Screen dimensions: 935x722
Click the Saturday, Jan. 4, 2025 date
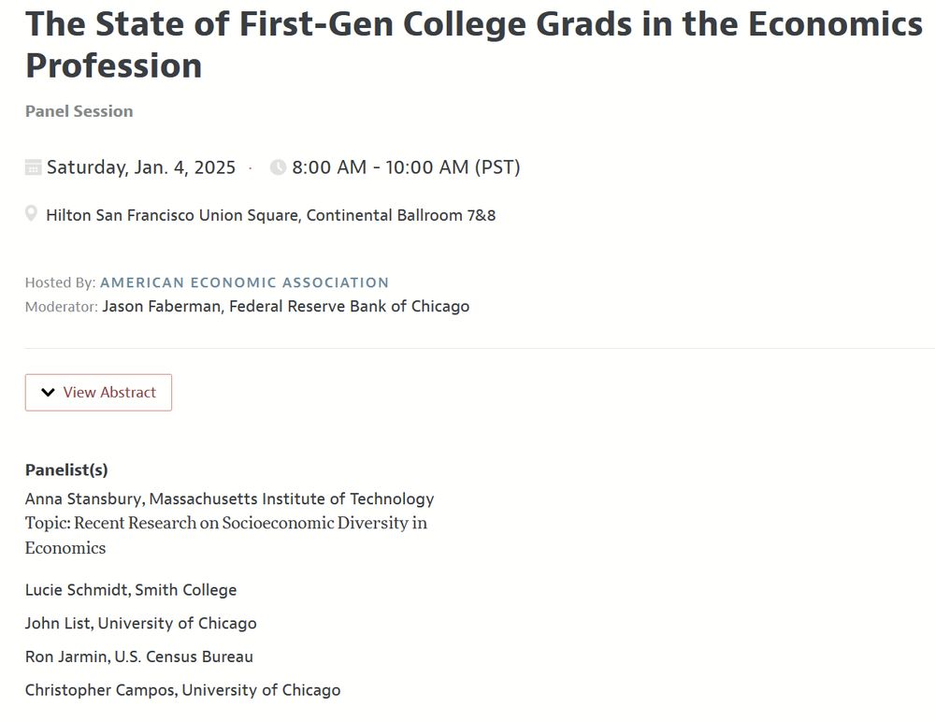click(x=141, y=167)
